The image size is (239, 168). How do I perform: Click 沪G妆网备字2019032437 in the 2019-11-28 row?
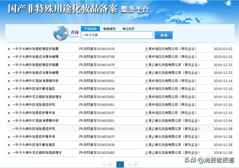click(97, 137)
